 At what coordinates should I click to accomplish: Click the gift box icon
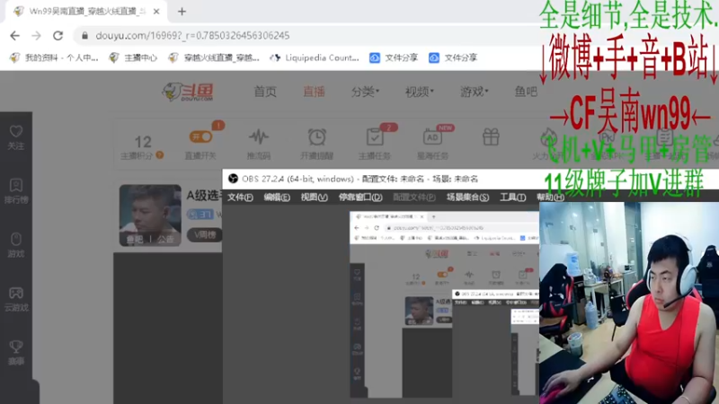[491, 137]
